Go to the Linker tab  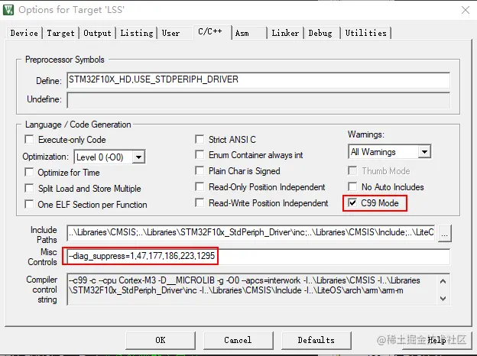(x=285, y=33)
